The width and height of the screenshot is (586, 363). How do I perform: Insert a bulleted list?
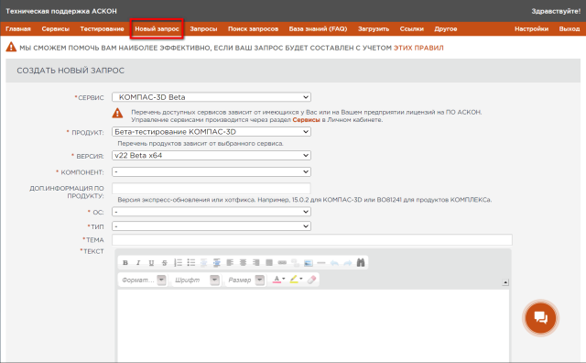191,263
